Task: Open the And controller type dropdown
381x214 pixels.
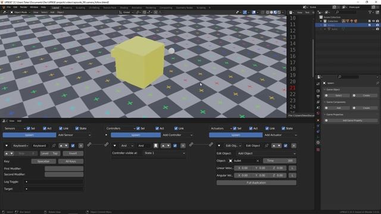Action: (126, 146)
